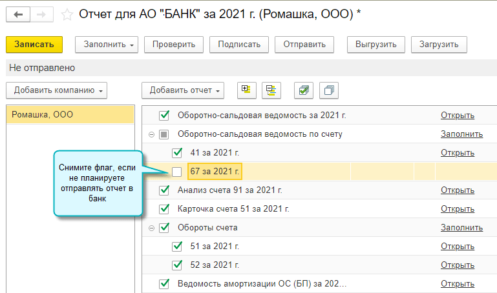Uncheck Карточка счета 51 за 2021 г.
The width and height of the screenshot is (497, 293).
coord(164,209)
